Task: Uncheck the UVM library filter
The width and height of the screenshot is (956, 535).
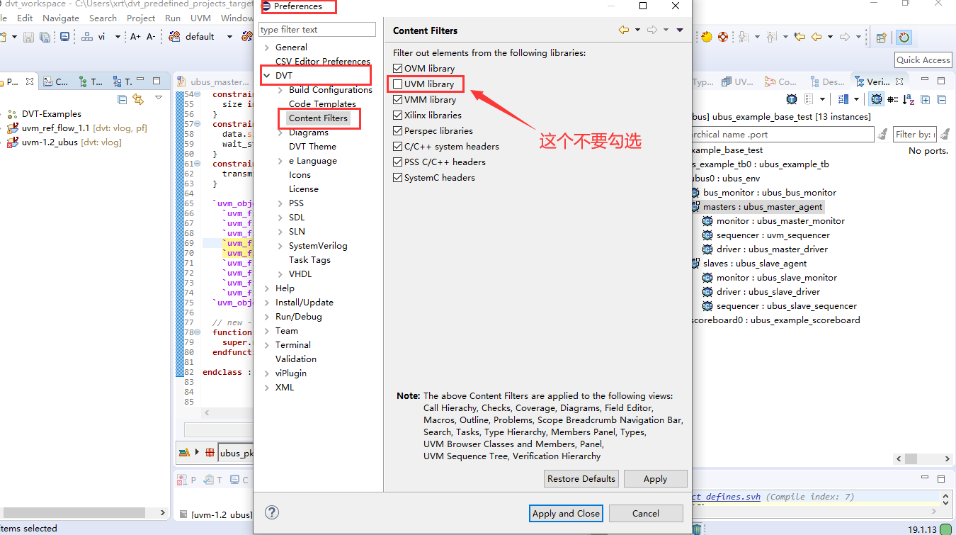Action: [x=397, y=84]
